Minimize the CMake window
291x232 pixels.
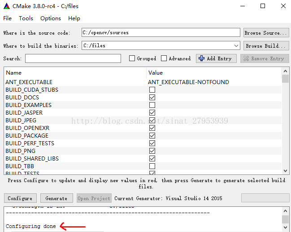click(x=243, y=6)
